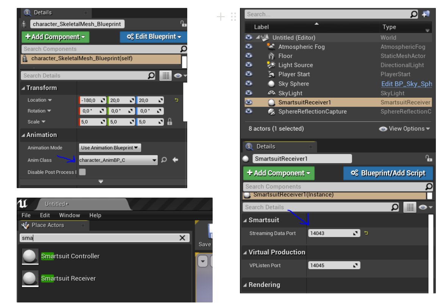This screenshot has height=307, width=448.
Task: Expand the Rendering section
Action: pos(245,285)
